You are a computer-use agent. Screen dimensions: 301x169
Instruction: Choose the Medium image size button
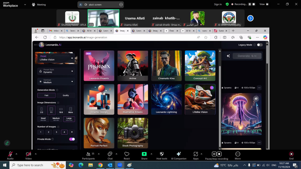56,119
